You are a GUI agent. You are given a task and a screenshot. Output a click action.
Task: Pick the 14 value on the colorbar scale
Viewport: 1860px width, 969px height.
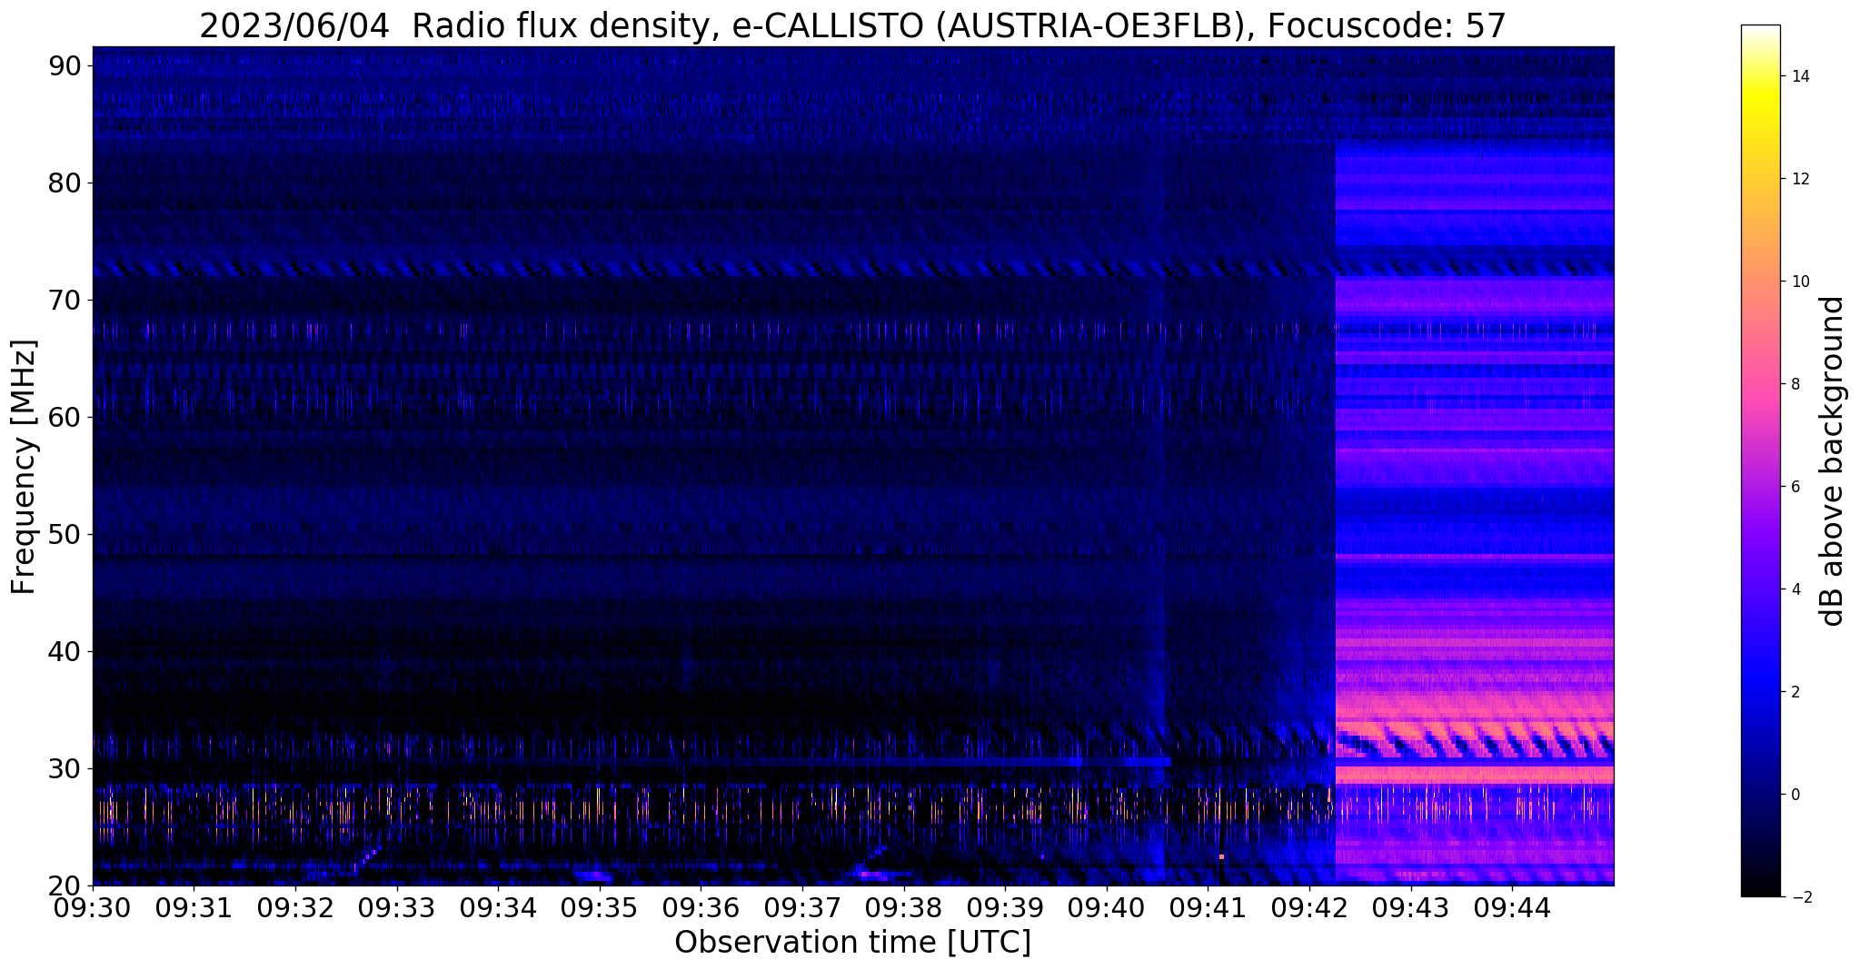[1799, 76]
